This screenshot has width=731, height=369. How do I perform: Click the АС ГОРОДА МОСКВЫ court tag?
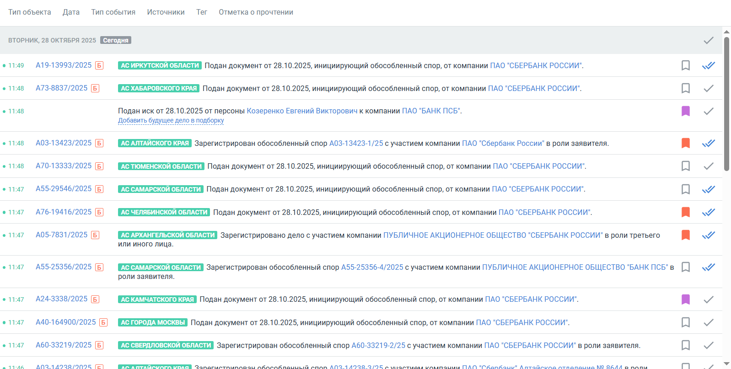tap(153, 322)
